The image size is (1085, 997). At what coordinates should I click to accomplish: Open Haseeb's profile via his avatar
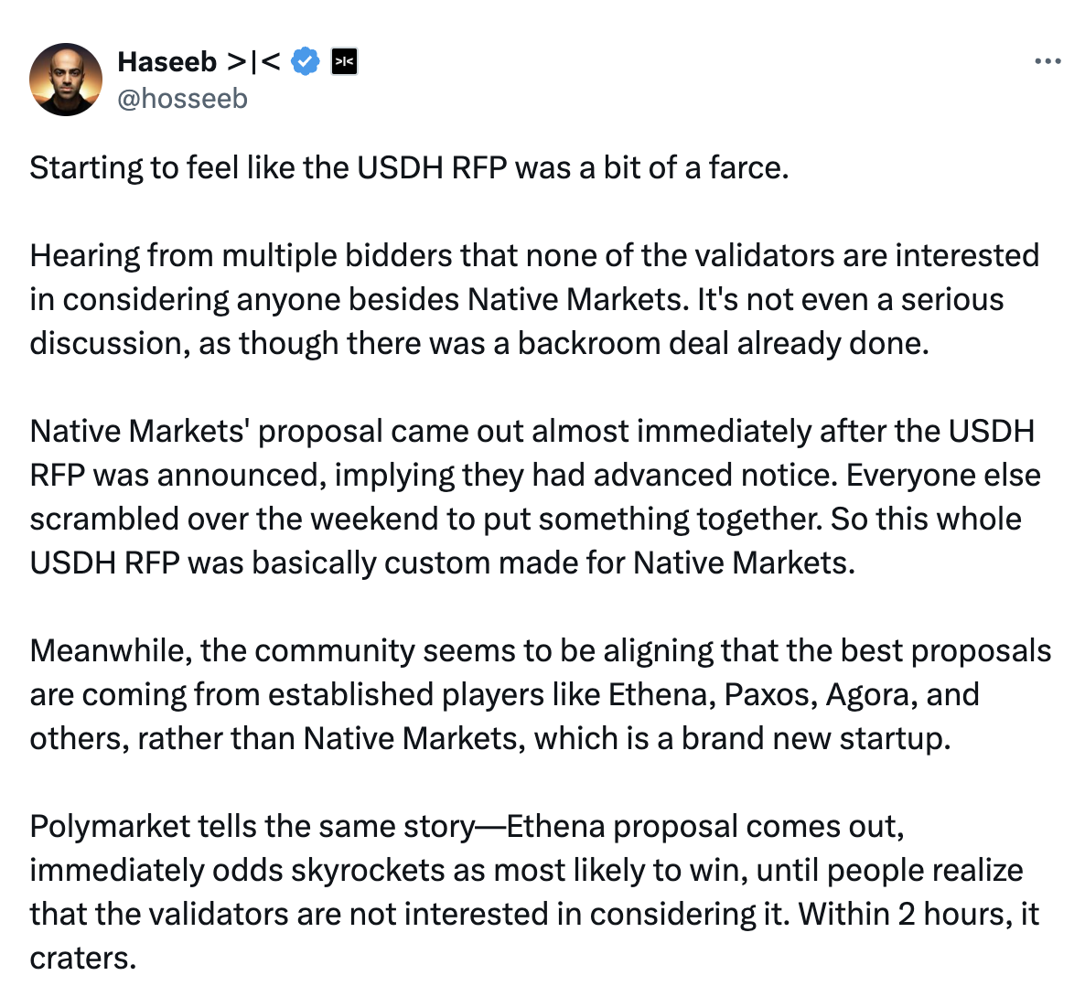(66, 78)
